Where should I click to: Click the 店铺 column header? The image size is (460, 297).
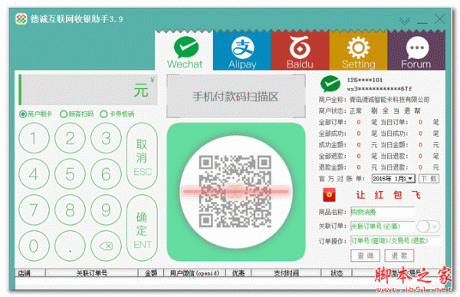click(x=30, y=273)
